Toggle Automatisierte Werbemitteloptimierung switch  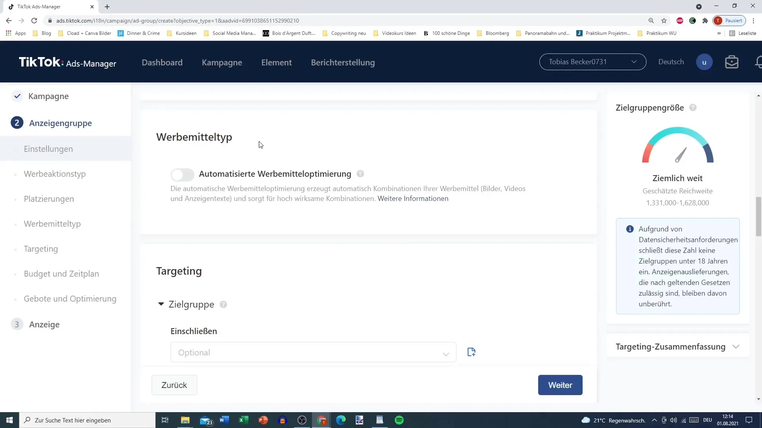coord(183,174)
